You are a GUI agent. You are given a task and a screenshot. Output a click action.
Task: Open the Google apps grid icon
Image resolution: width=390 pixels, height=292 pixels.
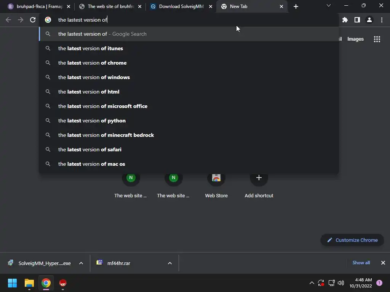[377, 39]
